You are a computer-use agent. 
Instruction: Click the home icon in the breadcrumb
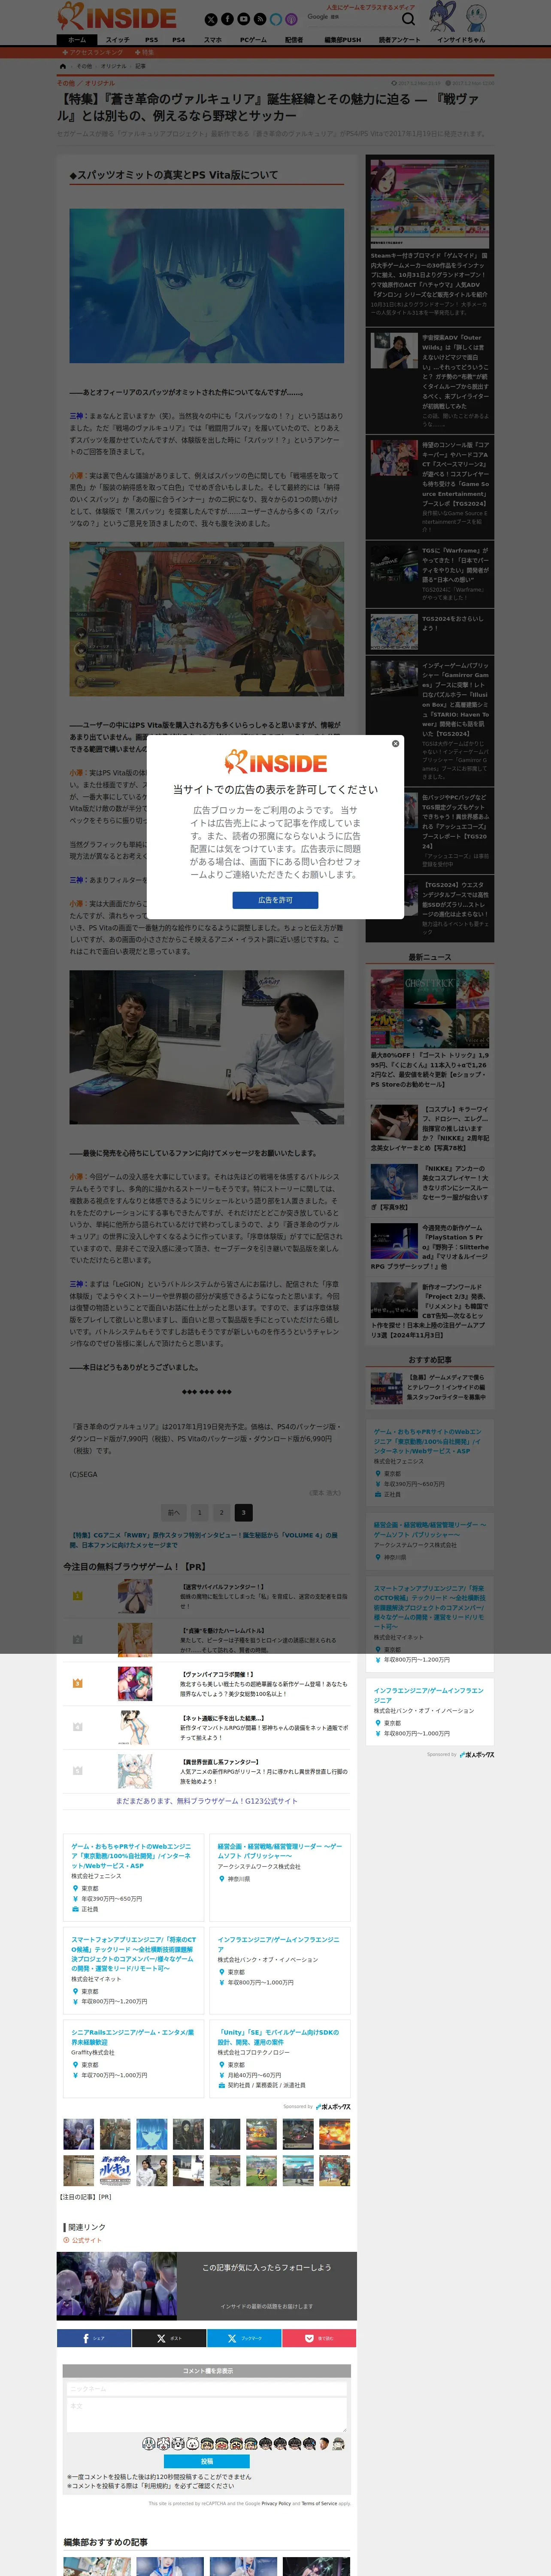click(x=63, y=66)
